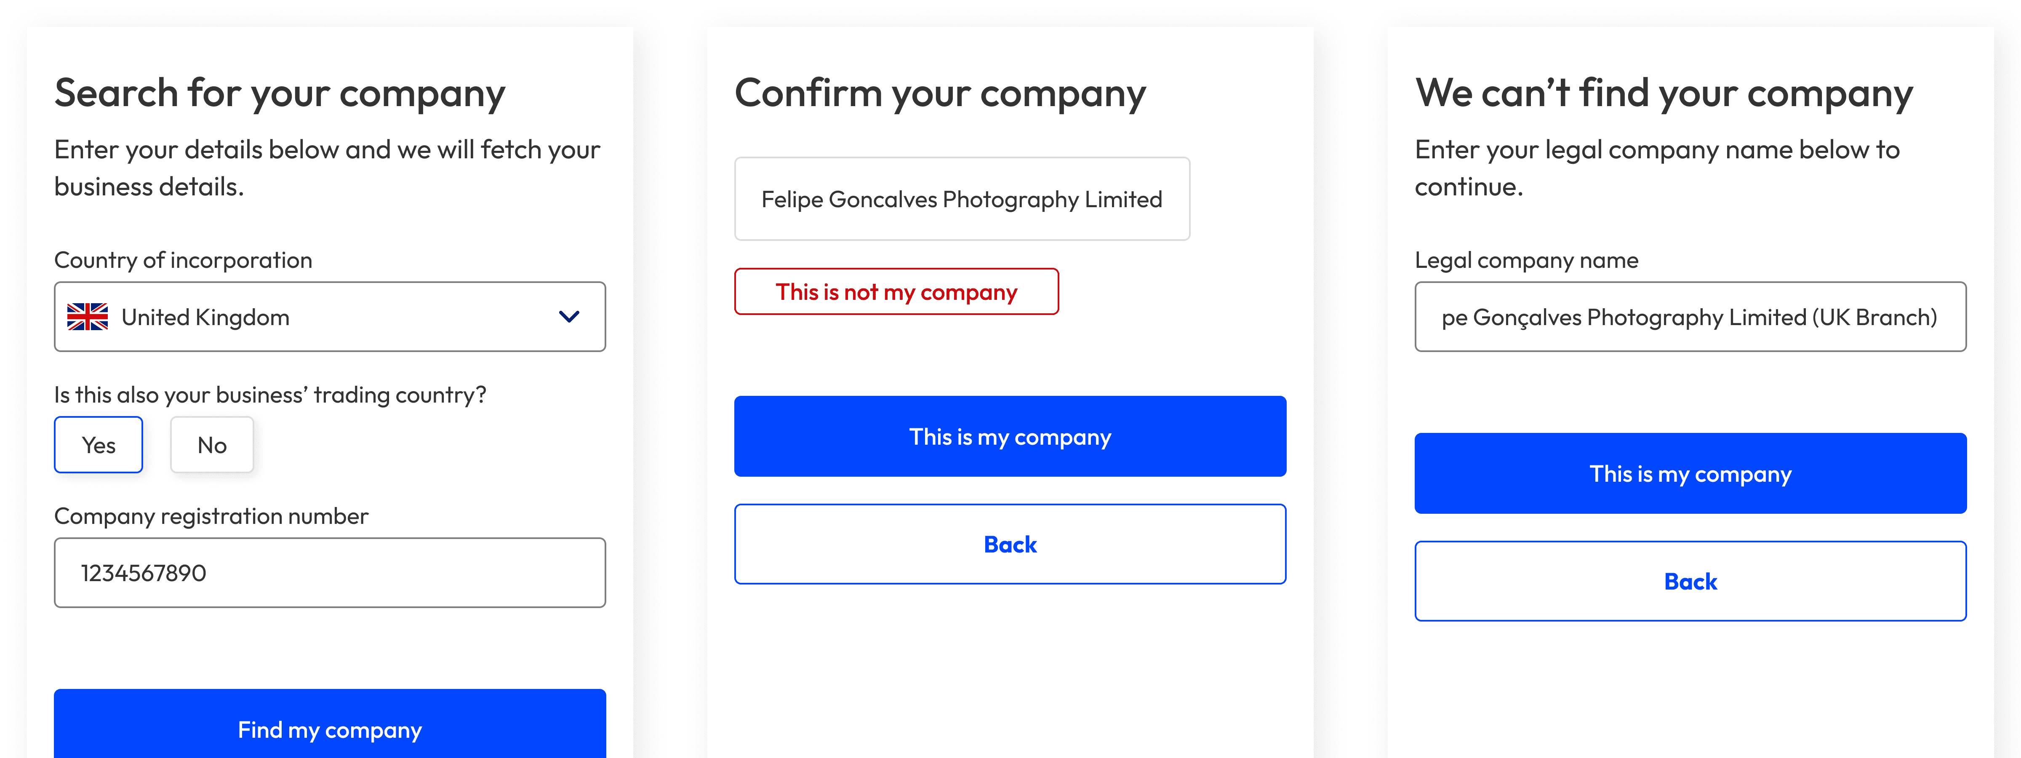Expand the country selector chevron
The width and height of the screenshot is (2021, 758).
(570, 317)
